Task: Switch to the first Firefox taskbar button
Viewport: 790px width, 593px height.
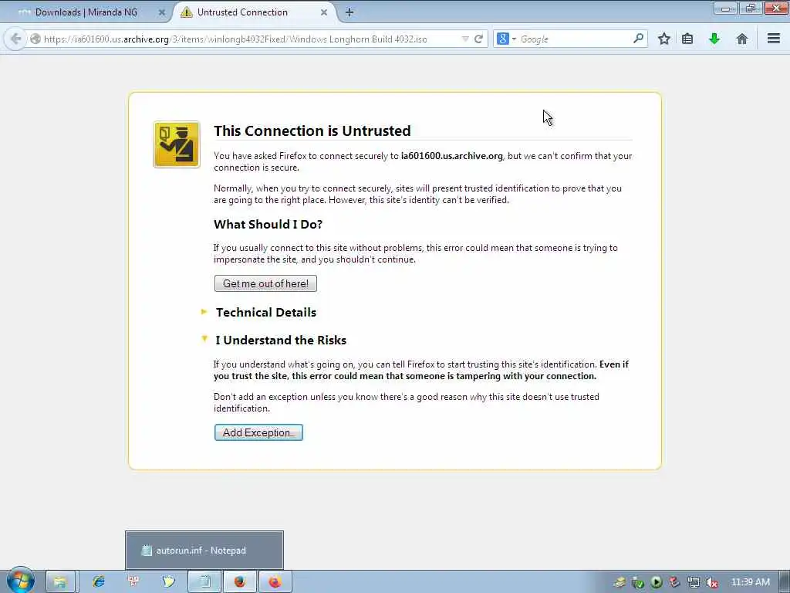Action: (240, 582)
